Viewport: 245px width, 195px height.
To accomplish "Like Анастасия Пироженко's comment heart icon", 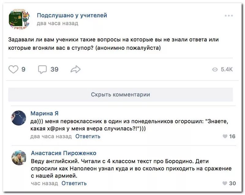I will click(x=225, y=183).
